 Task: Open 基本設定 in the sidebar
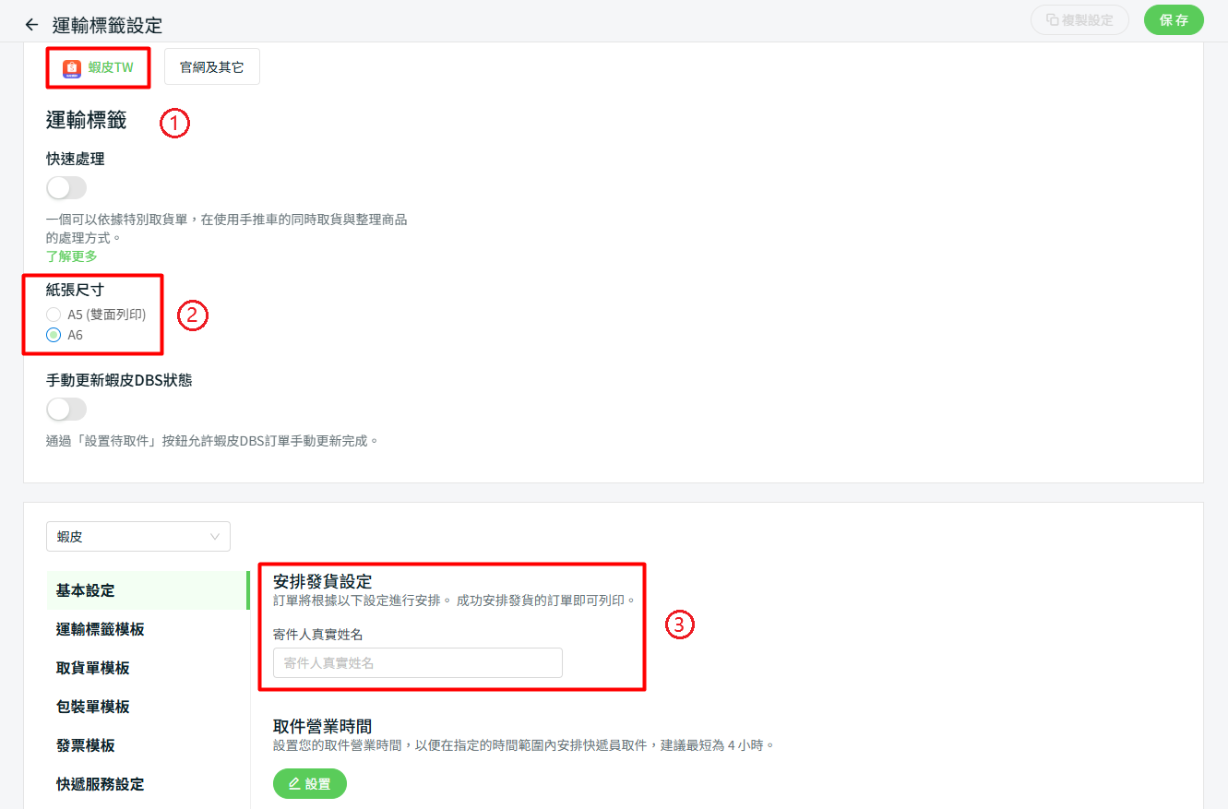click(86, 590)
